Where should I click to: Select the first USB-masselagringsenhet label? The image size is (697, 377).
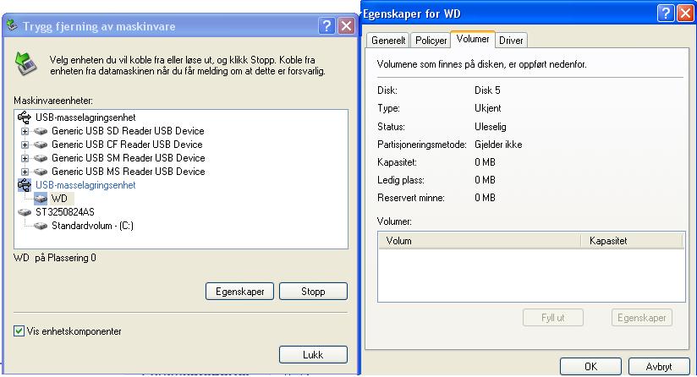pyautogui.click(x=85, y=117)
